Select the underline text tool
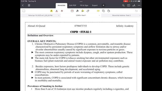 [57, 11]
